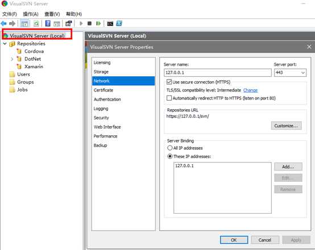This screenshot has height=250, width=315.
Task: Click the Restart service green icon
Action: coord(98,23)
